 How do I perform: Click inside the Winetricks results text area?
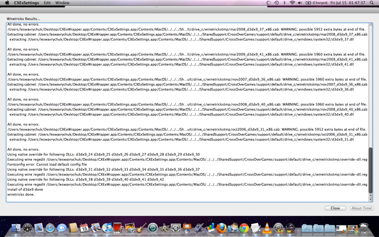tap(187, 112)
